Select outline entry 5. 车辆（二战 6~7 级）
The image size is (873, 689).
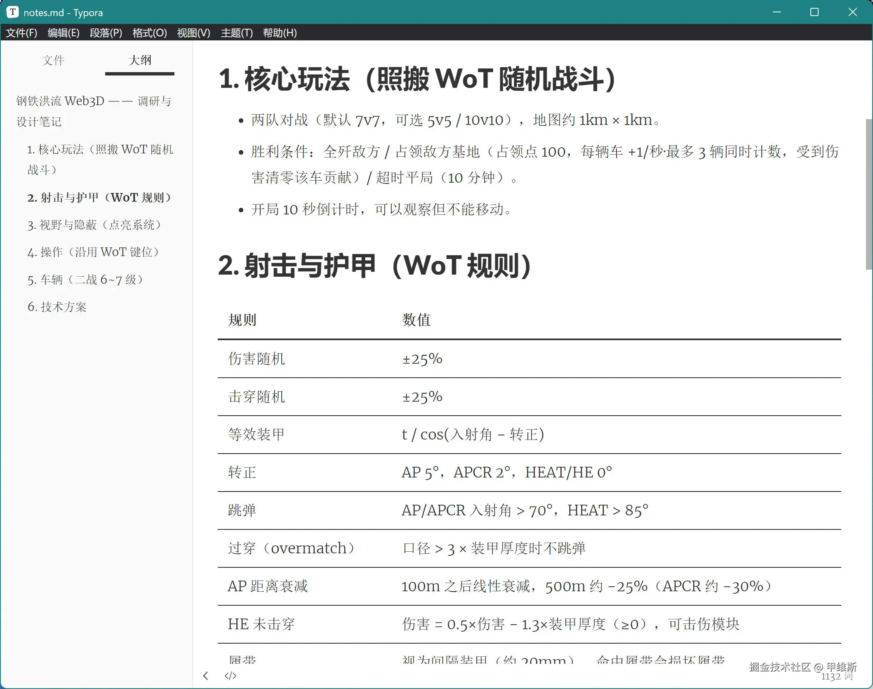[86, 280]
